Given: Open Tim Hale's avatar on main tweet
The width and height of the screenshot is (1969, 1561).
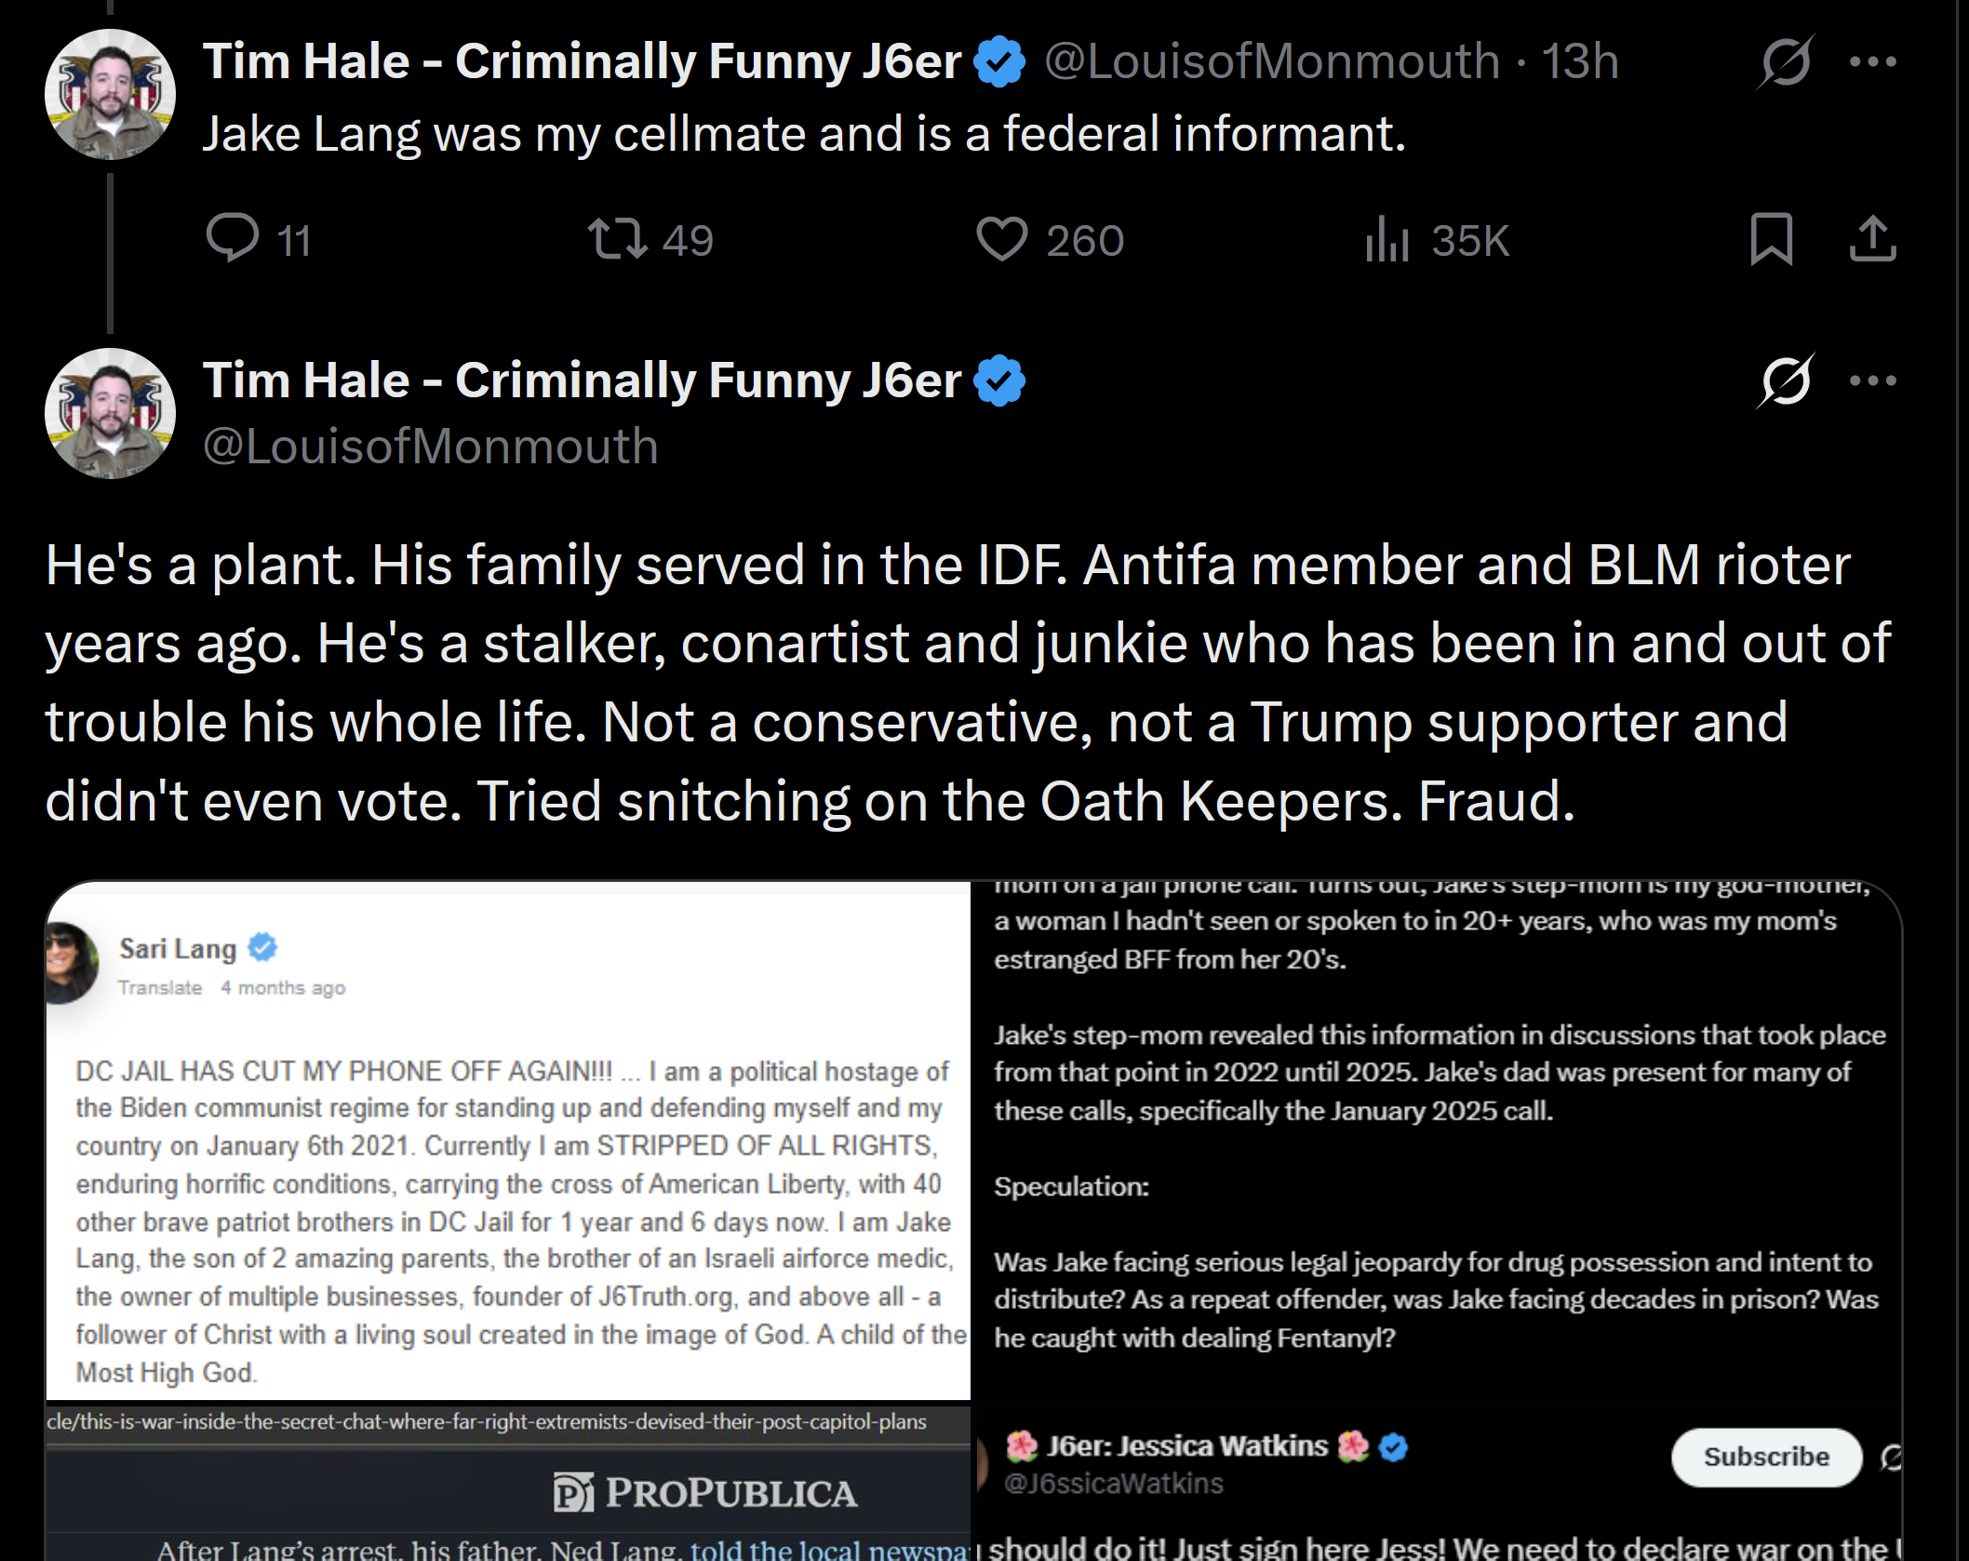Looking at the screenshot, I should pyautogui.click(x=110, y=413).
